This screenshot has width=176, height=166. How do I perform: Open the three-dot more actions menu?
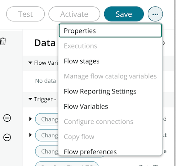[x=155, y=14]
